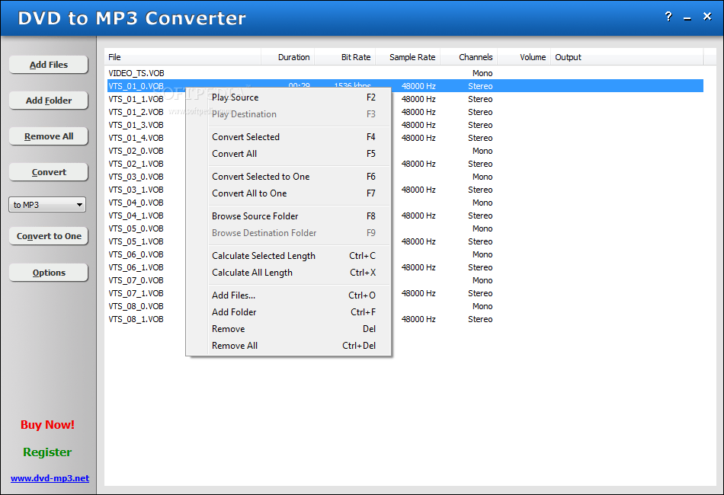Open the www.dvd-mp3.net website link
Screen dimensions: 724x495
(50, 478)
